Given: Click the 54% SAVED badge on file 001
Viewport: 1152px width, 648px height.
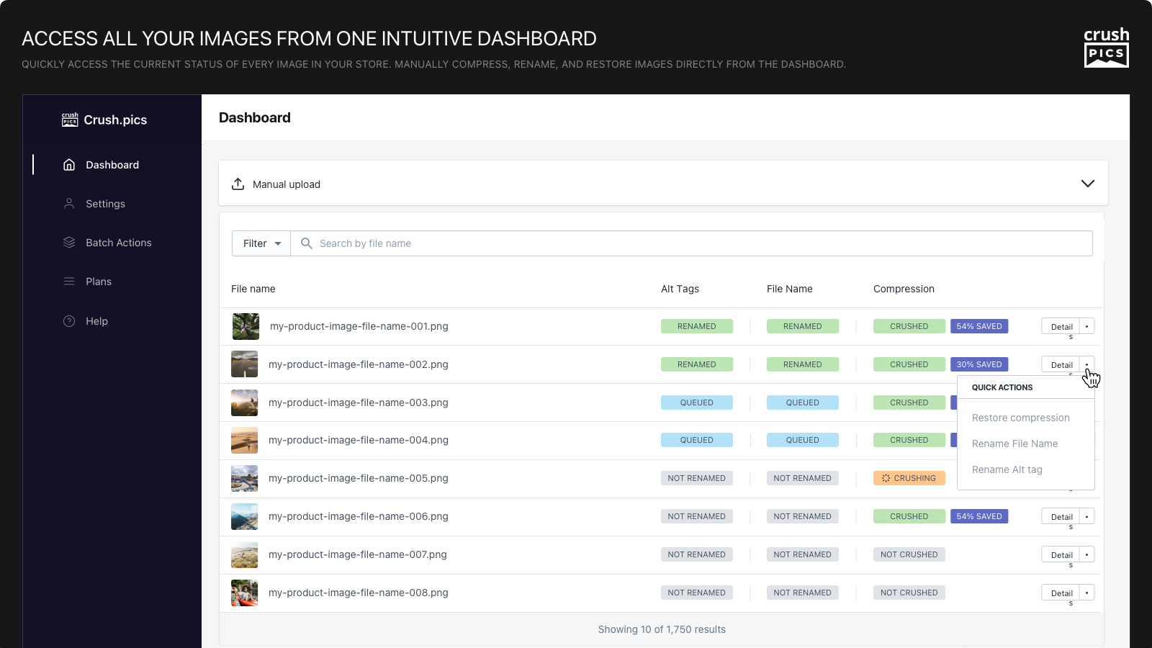Looking at the screenshot, I should 979,326.
